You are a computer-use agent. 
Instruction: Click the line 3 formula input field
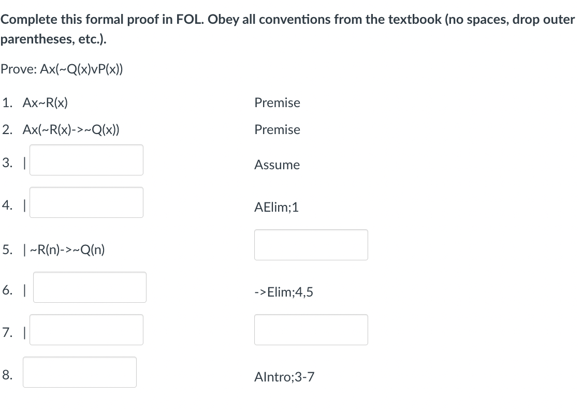(86, 160)
